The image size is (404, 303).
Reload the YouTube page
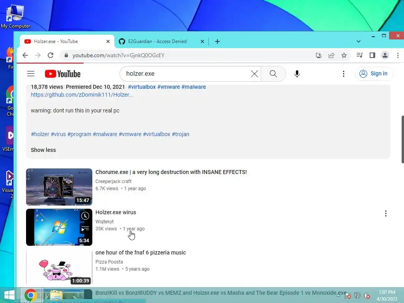[x=50, y=55]
